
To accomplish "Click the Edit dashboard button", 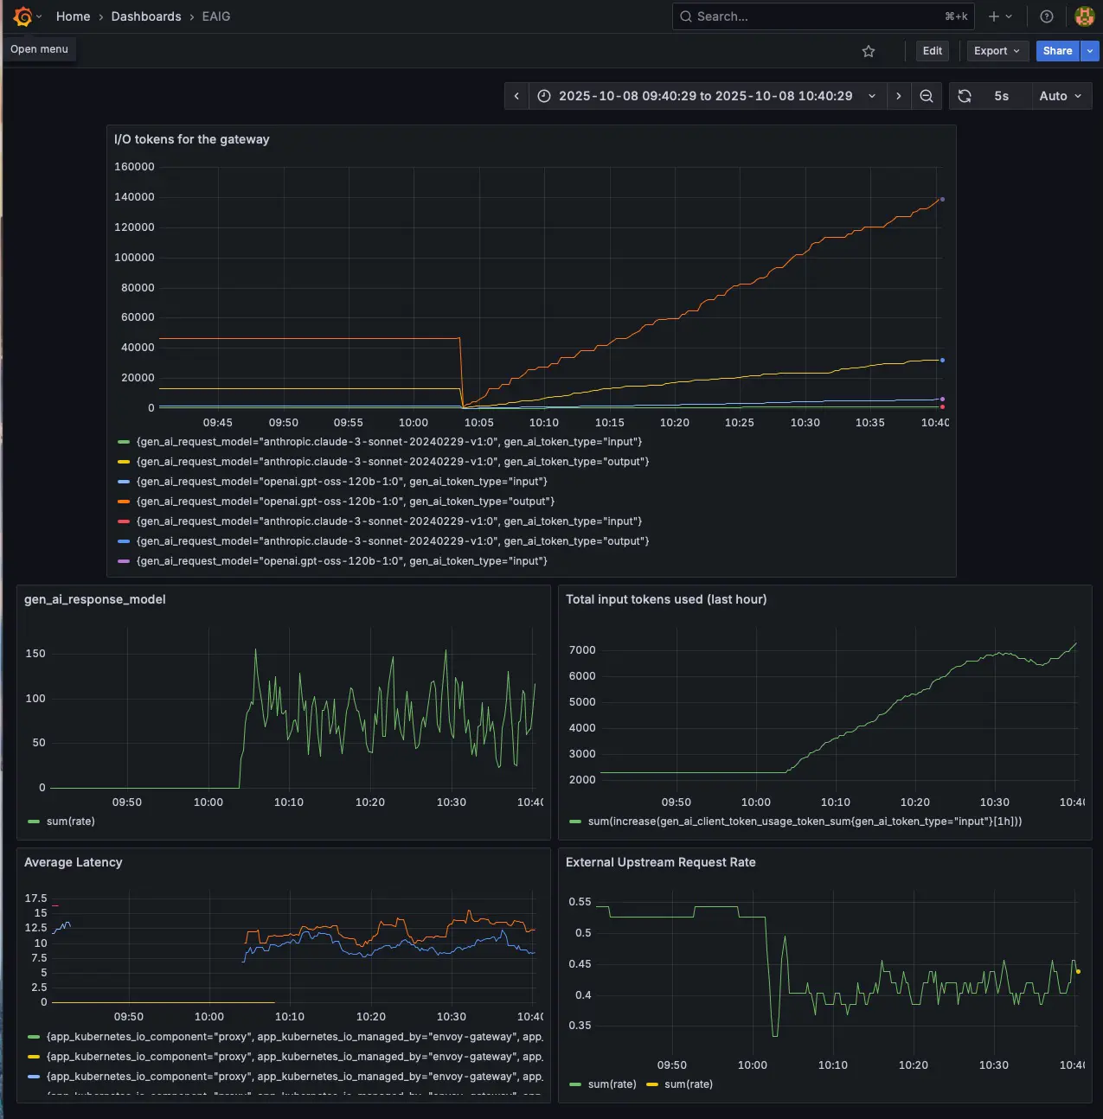I will pos(932,51).
